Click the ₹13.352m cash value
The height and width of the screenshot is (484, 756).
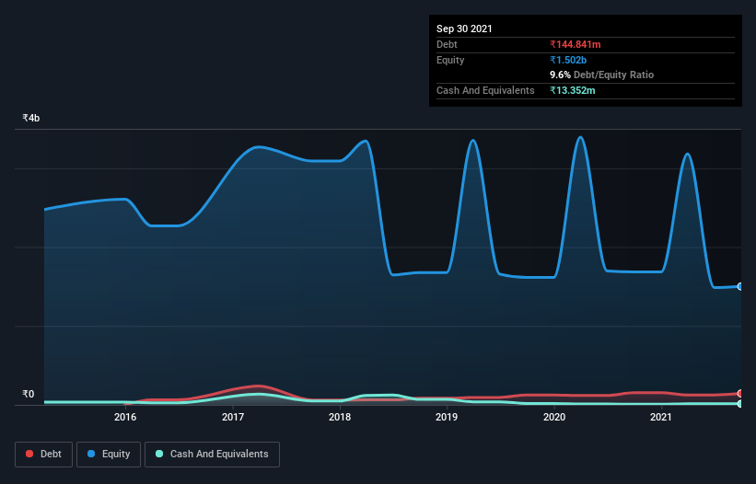pyautogui.click(x=573, y=90)
